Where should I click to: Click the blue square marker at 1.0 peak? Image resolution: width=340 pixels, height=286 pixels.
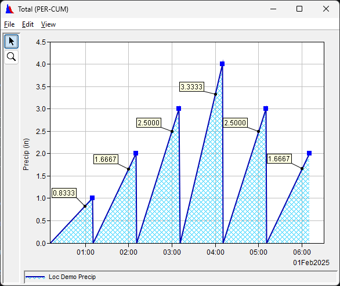click(92, 198)
